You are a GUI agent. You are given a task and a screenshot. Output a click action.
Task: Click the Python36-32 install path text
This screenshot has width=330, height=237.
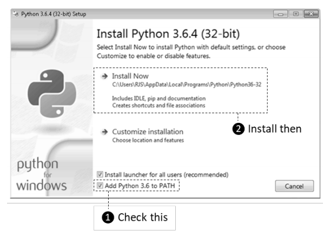187,84
